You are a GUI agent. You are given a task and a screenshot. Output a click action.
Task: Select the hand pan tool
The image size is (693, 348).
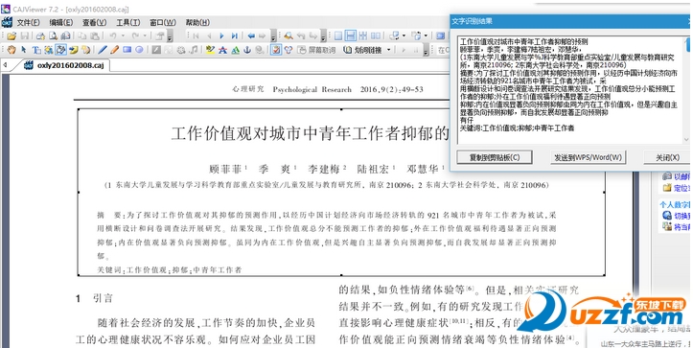12,50
